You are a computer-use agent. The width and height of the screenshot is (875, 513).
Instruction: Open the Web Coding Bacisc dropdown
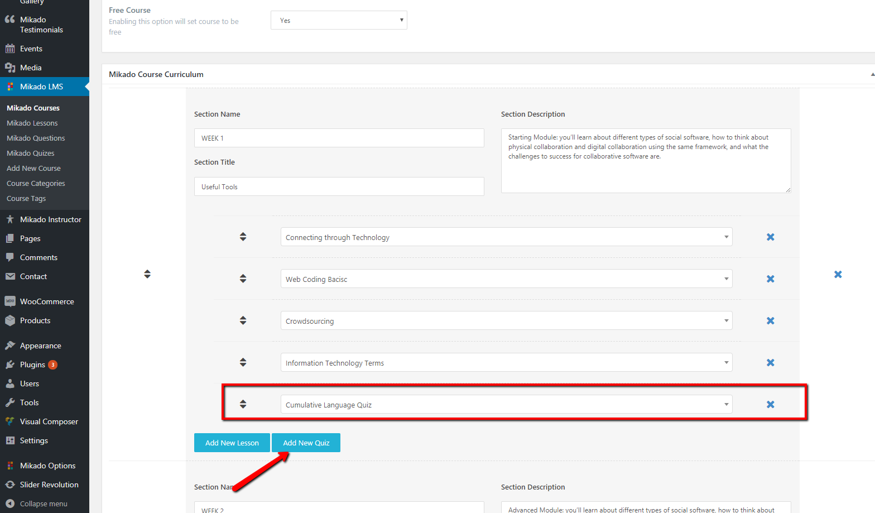(506, 279)
